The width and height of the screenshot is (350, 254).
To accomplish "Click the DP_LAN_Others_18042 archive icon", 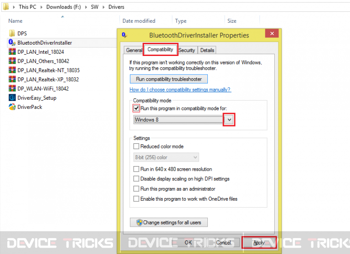I will [12, 61].
